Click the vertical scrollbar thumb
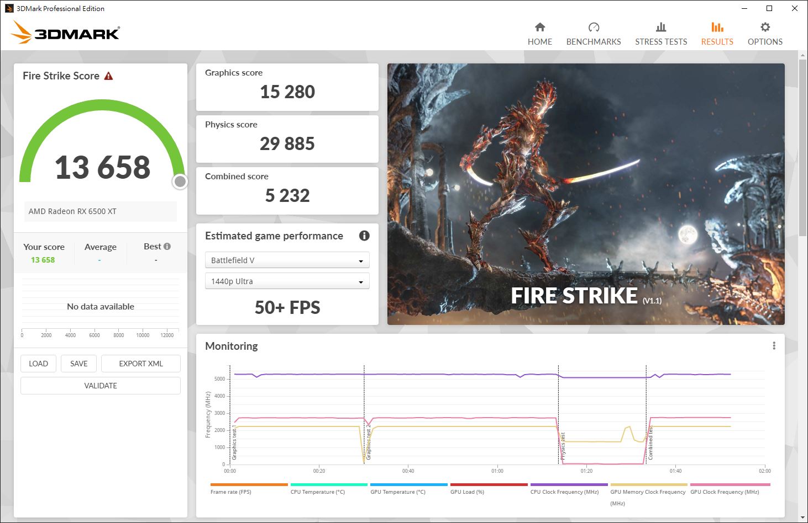This screenshot has width=808, height=523. click(x=802, y=148)
